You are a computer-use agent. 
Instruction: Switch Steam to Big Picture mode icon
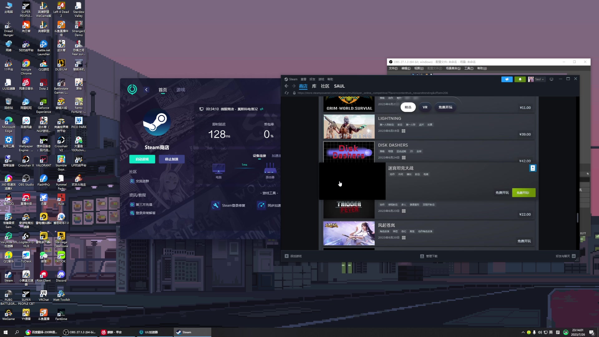pyautogui.click(x=551, y=79)
